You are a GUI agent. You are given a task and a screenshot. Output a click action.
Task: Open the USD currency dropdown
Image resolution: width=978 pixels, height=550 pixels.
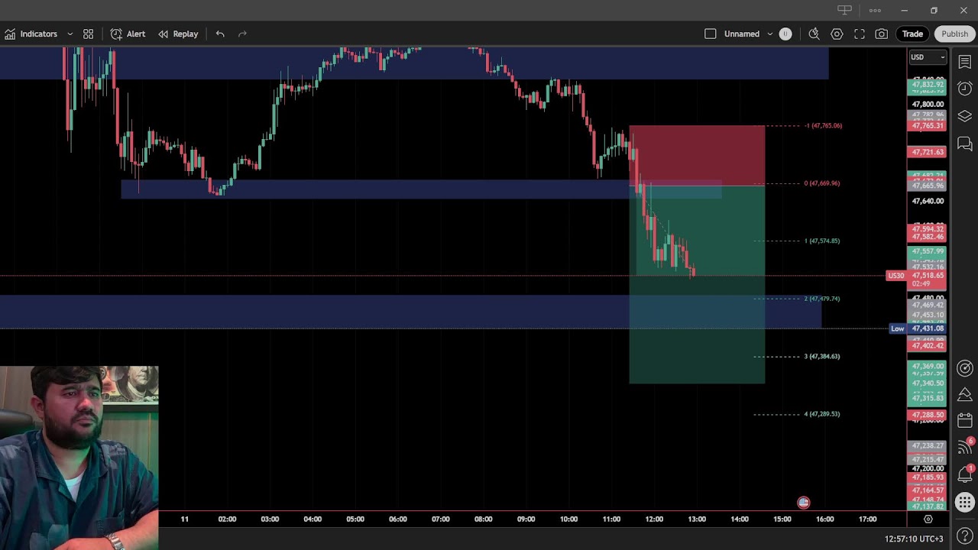pos(928,57)
